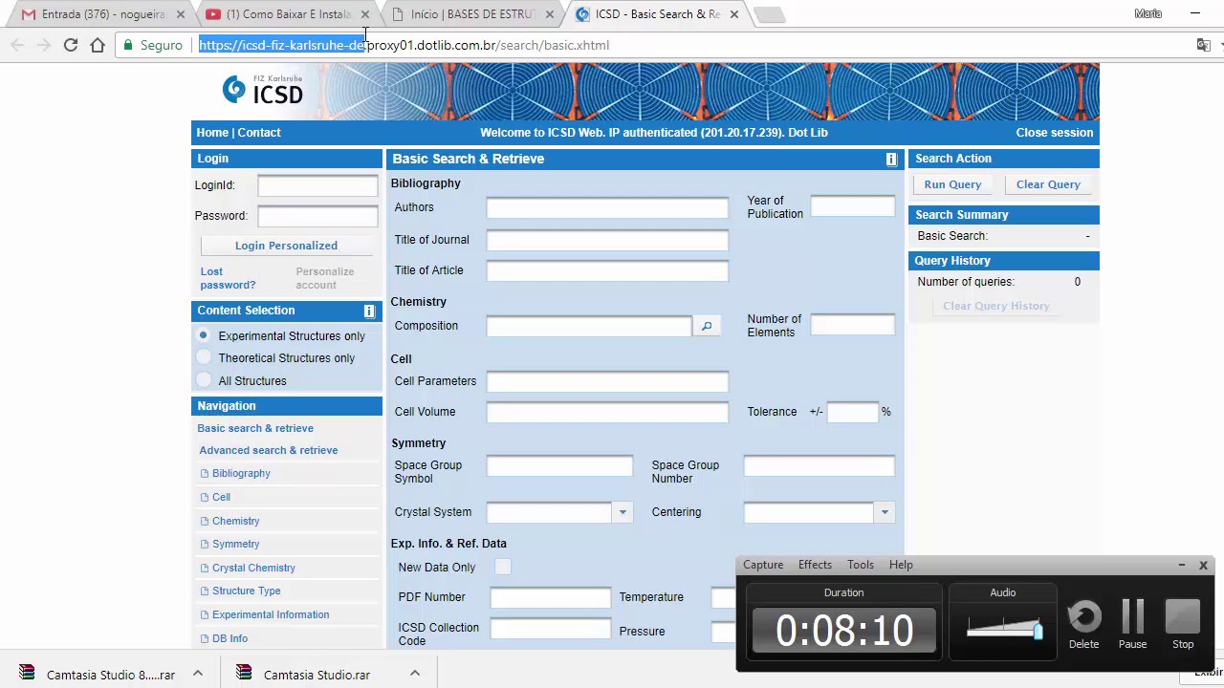
Task: Open the Camtasia Effects menu
Action: 815,565
